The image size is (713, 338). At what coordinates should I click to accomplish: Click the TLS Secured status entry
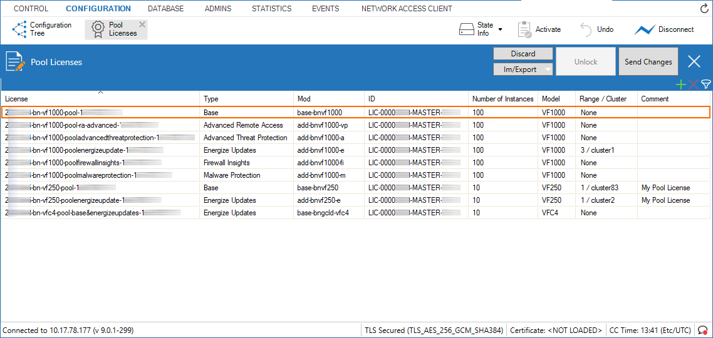(x=433, y=330)
